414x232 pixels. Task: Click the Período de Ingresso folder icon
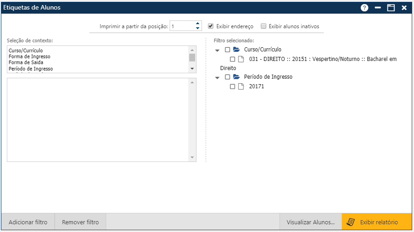(x=236, y=77)
